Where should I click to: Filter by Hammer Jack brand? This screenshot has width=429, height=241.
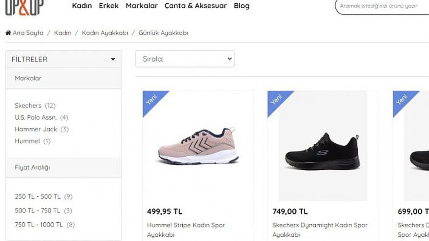(x=36, y=129)
